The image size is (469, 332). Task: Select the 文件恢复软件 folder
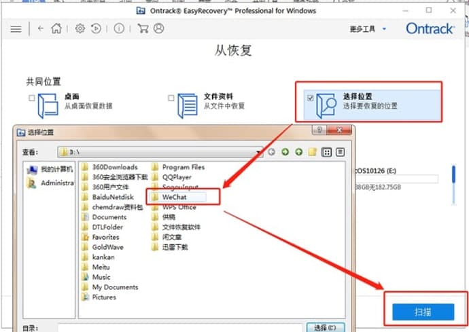point(176,227)
